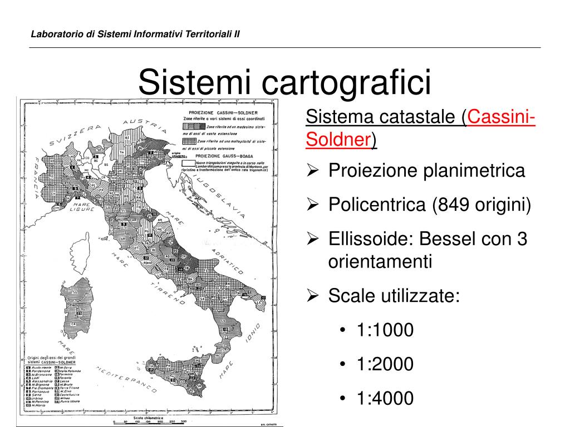Viewport: 570px width, 427px height.
Task: Click the 'IONIO' sea label
Action: (x=253, y=332)
